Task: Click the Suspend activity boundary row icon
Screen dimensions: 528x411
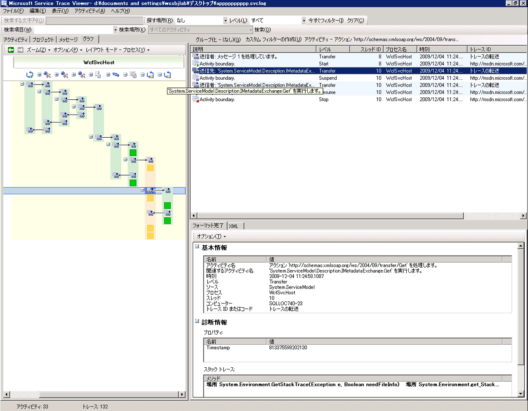Action: pos(196,78)
